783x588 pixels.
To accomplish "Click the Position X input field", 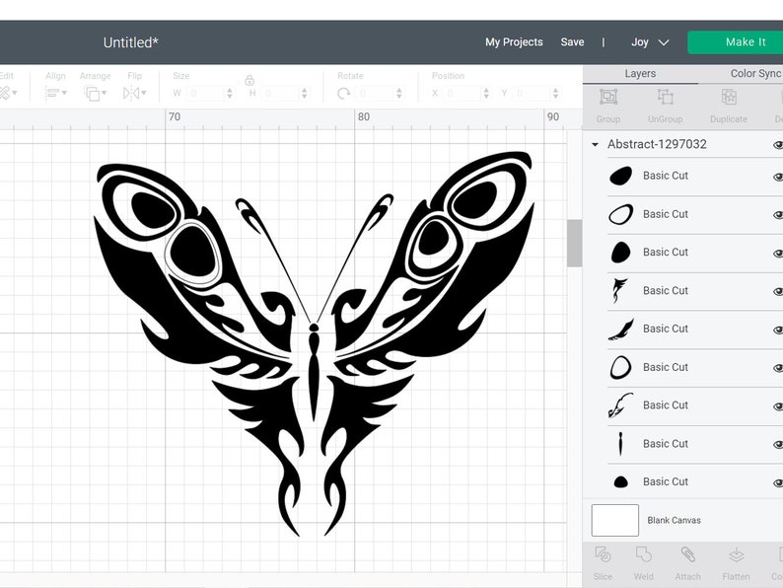I will pos(463,94).
